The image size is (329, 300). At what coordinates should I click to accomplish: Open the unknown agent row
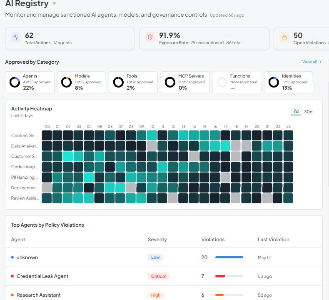[164, 257]
